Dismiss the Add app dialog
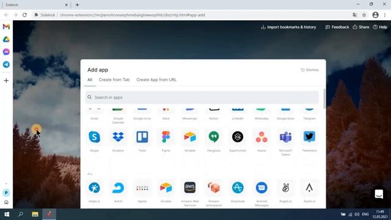This screenshot has width=391, height=220. point(310,70)
